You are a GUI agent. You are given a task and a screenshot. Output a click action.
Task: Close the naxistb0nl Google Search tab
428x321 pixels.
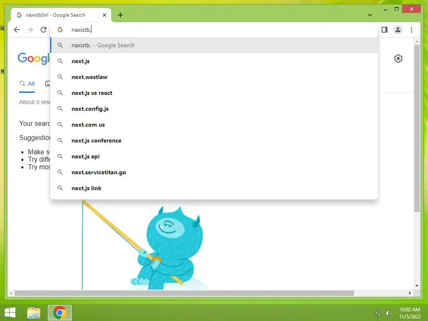pyautogui.click(x=104, y=15)
